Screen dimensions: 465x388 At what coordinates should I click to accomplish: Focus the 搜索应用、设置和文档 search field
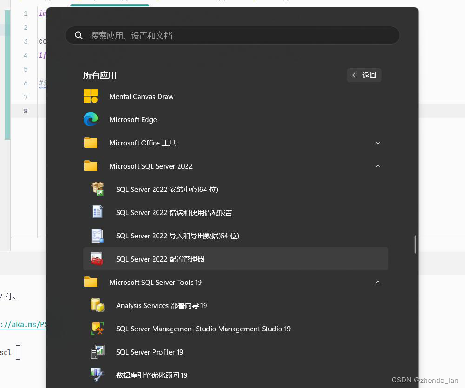(232, 36)
